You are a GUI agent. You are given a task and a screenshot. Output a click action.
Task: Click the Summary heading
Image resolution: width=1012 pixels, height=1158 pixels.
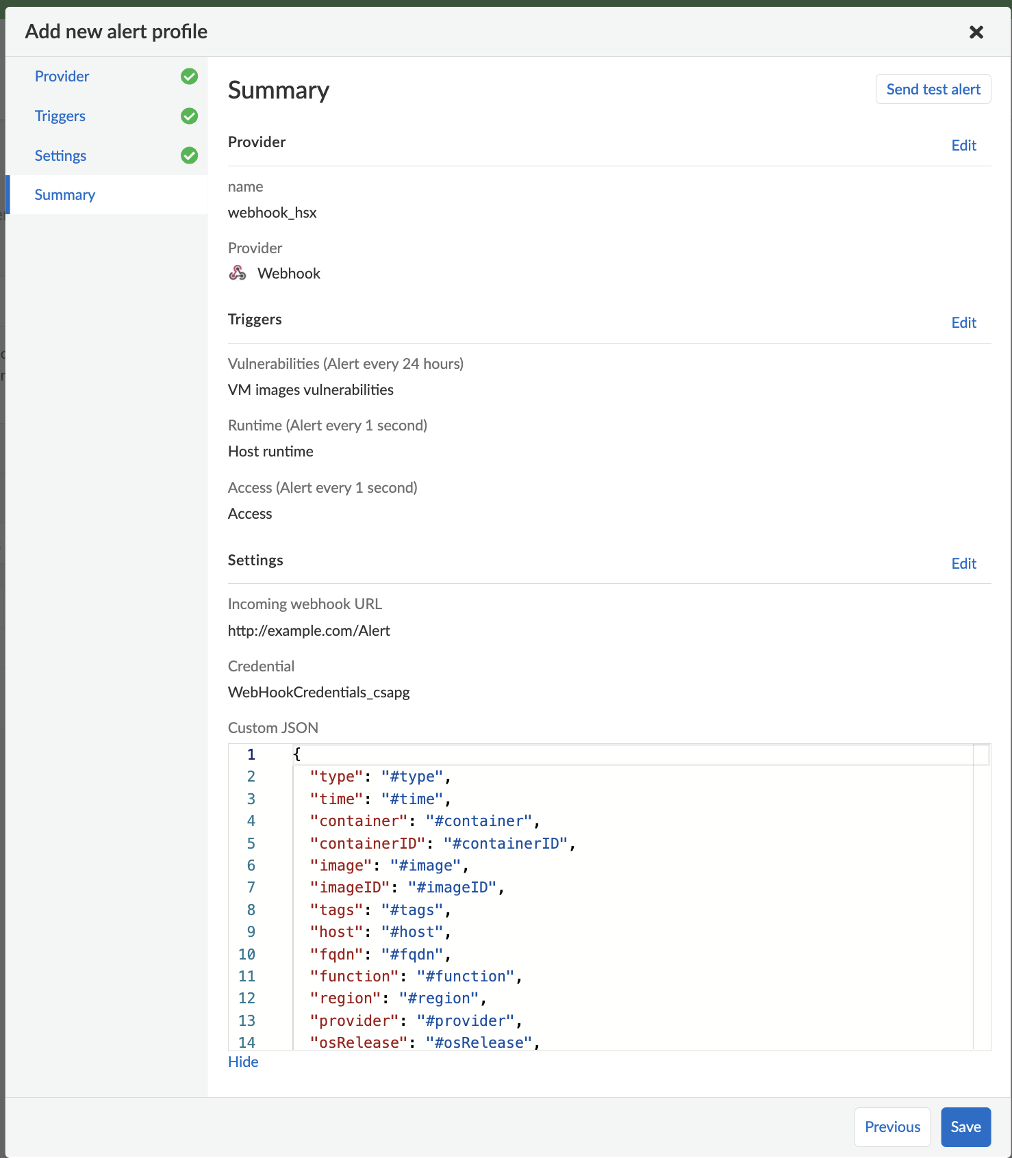pyautogui.click(x=279, y=90)
